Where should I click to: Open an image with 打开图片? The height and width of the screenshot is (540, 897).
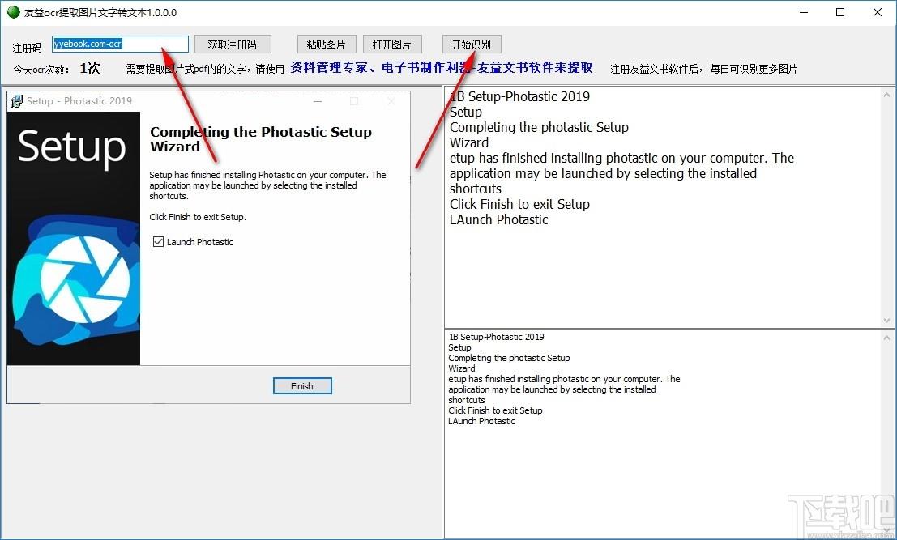click(x=392, y=45)
